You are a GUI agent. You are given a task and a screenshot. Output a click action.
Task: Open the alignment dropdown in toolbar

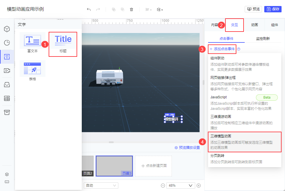tap(149, 9)
